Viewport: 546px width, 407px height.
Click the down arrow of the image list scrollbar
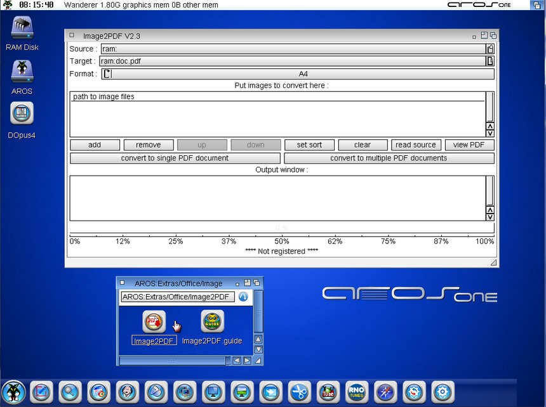(x=489, y=133)
